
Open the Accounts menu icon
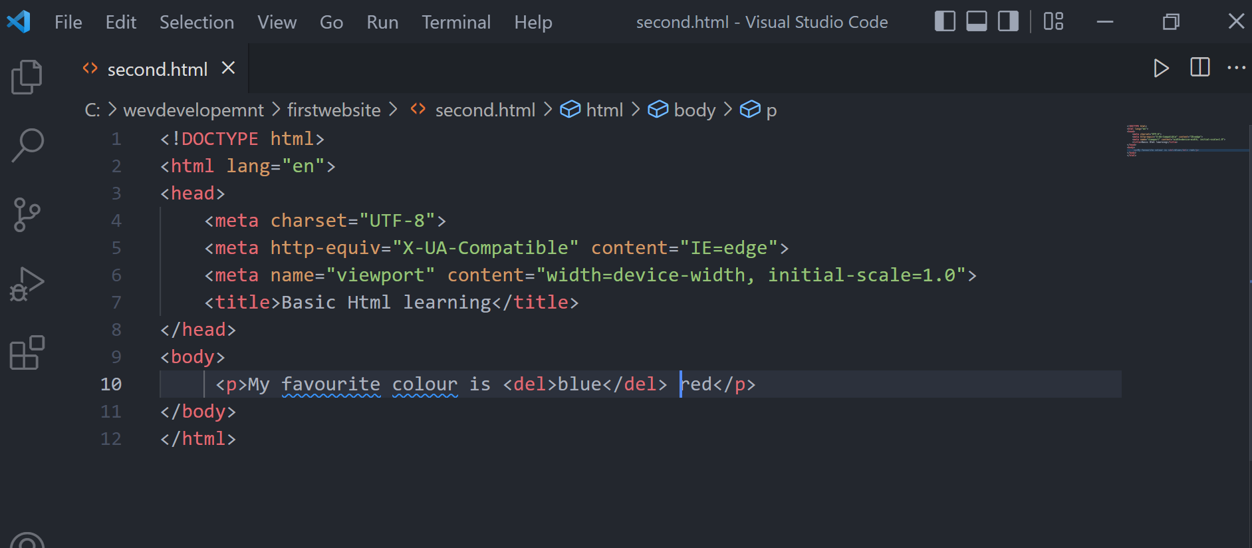click(x=27, y=540)
